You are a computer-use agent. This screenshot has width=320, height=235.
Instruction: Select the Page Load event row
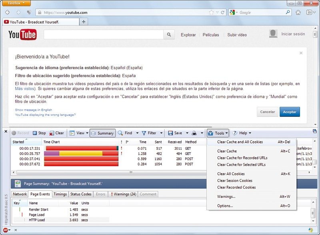tap(61, 215)
